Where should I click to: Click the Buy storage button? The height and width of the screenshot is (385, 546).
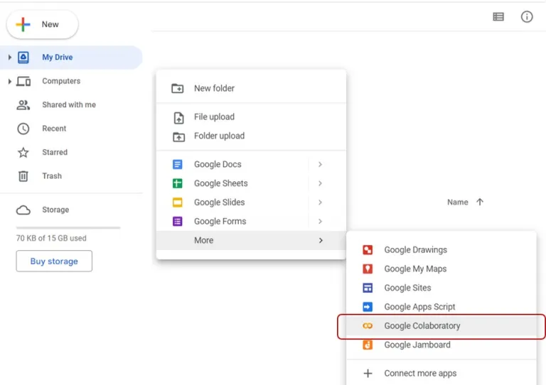click(x=54, y=261)
